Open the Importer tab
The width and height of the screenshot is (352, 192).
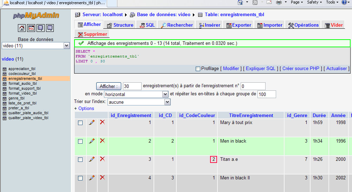click(x=270, y=25)
